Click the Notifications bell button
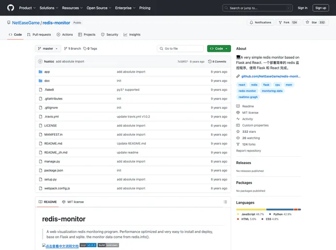 point(260,22)
